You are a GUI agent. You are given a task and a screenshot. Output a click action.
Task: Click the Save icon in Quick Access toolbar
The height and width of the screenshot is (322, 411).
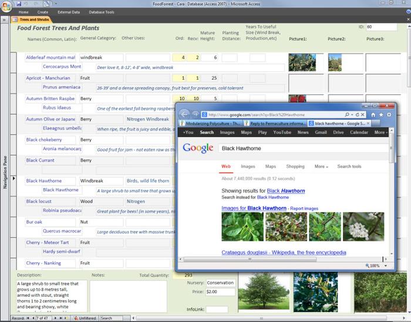tap(19, 4)
